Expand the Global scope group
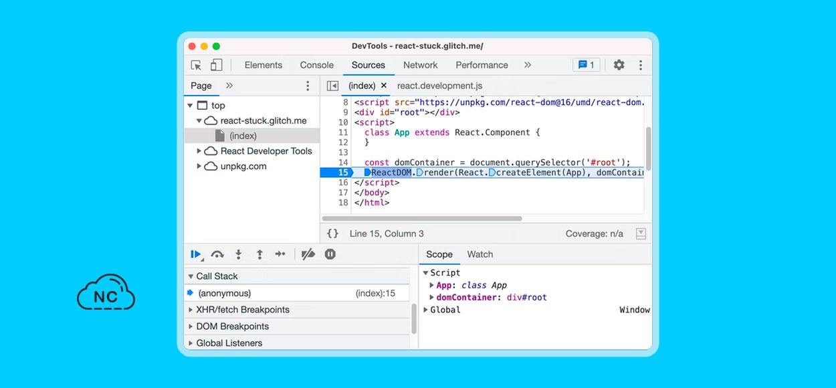 pyautogui.click(x=426, y=310)
